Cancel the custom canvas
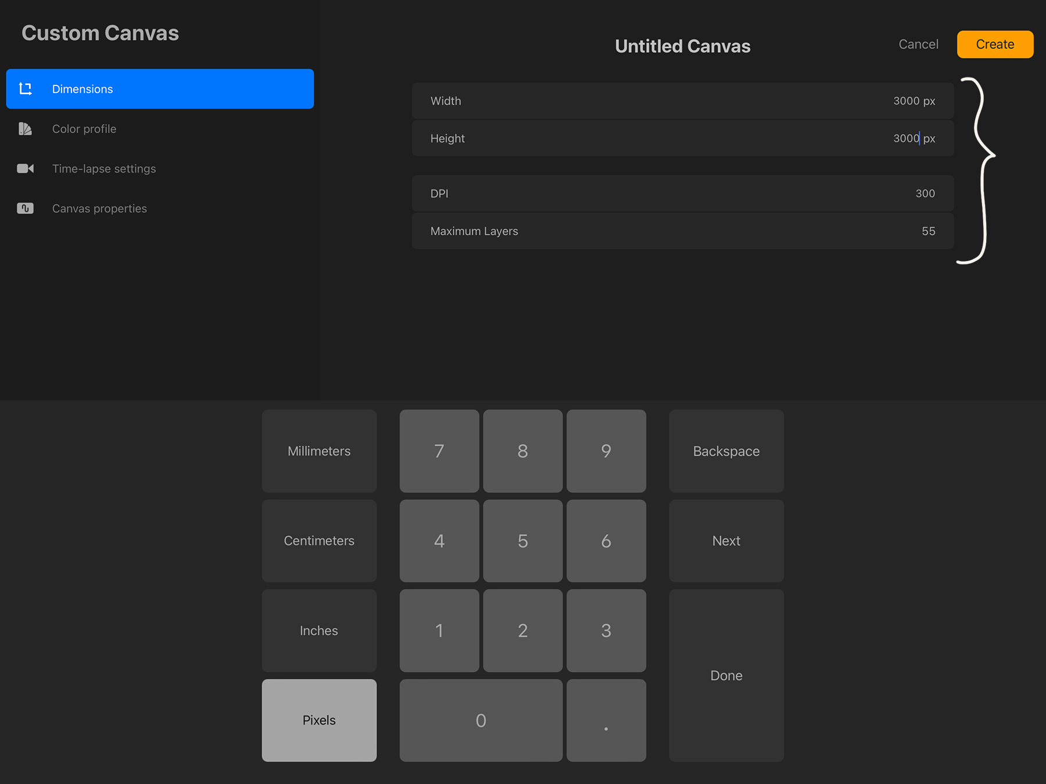The image size is (1046, 784). 918,44
